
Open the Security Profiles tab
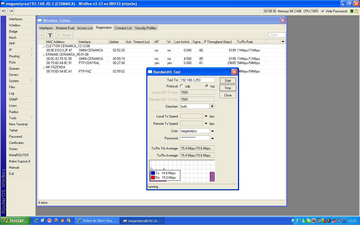click(145, 28)
